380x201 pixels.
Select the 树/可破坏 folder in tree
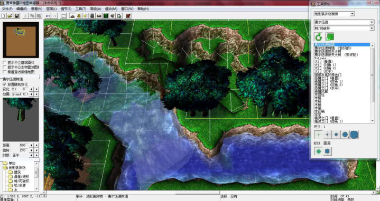(22, 181)
